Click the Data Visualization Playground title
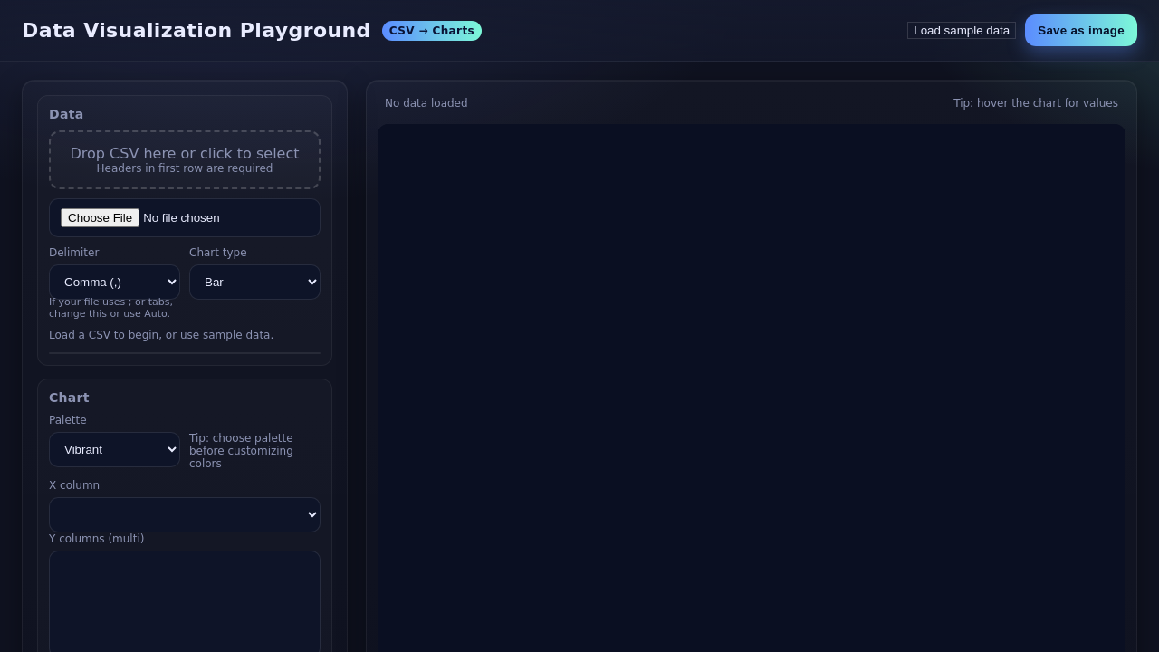Viewport: 1159px width, 652px height. (196, 30)
